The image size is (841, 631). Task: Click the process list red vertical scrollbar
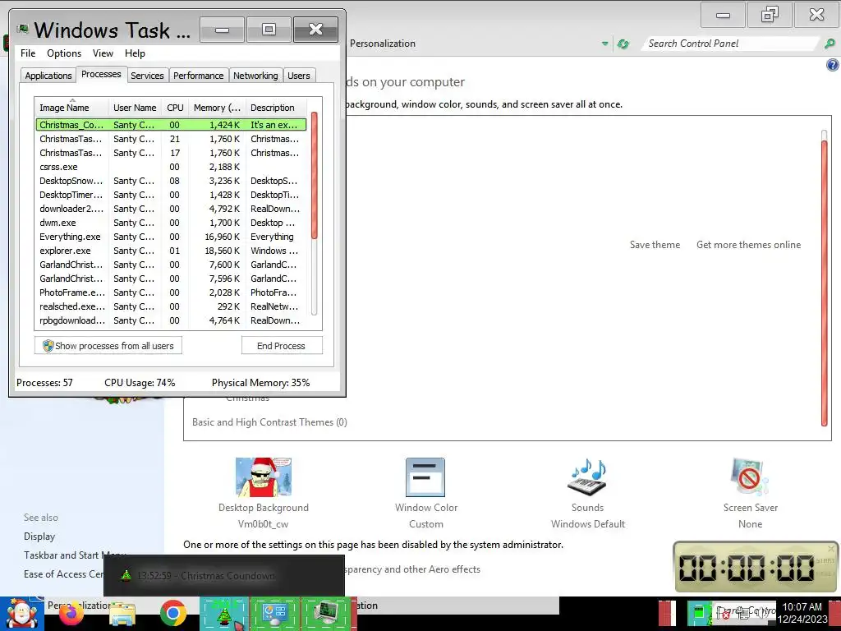315,176
